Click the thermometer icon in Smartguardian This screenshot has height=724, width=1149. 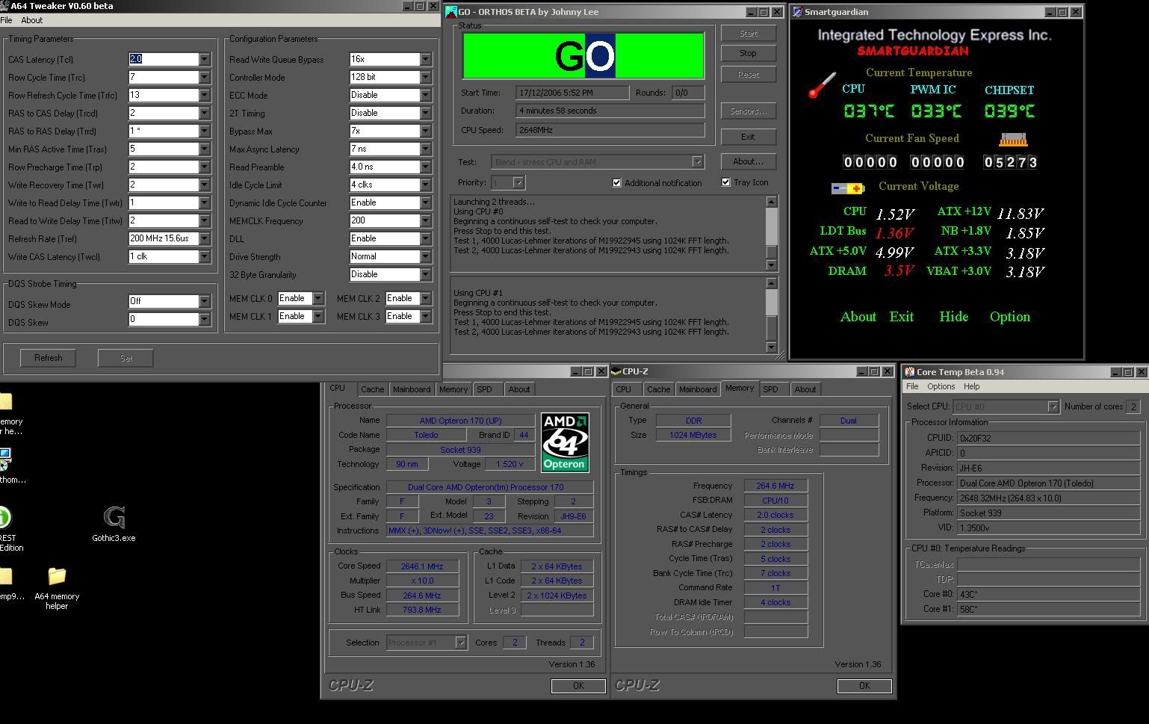click(x=823, y=84)
